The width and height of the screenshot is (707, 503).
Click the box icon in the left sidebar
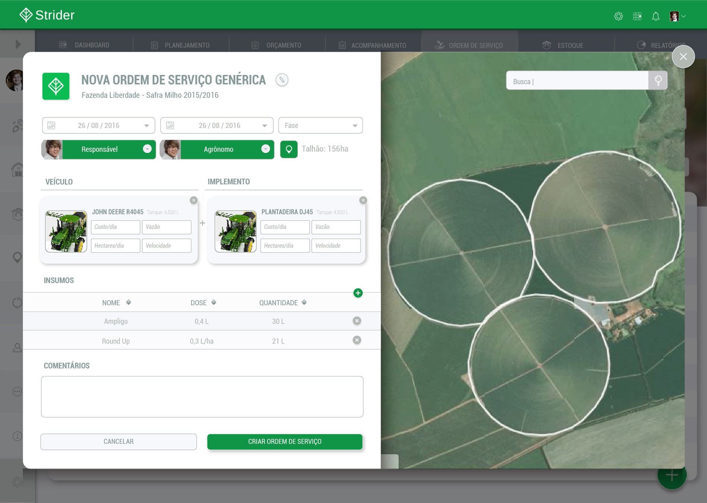point(17,214)
